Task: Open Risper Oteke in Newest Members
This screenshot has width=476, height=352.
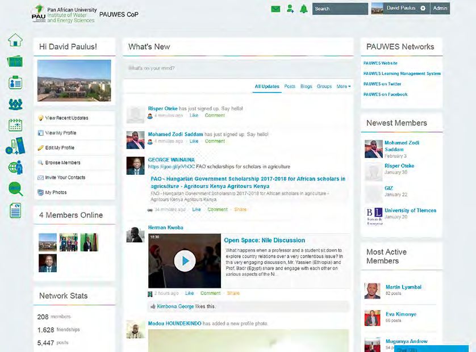Action: (399, 166)
